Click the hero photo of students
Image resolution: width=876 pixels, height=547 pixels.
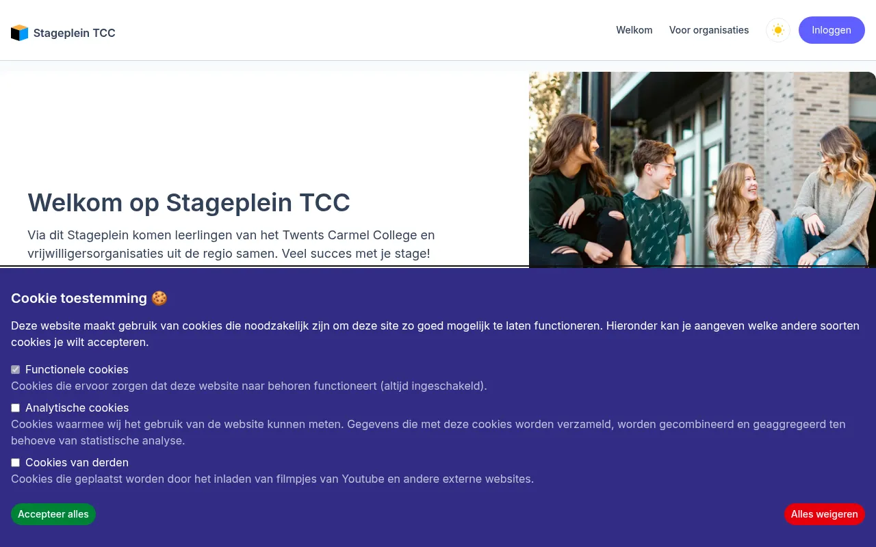[702, 170]
